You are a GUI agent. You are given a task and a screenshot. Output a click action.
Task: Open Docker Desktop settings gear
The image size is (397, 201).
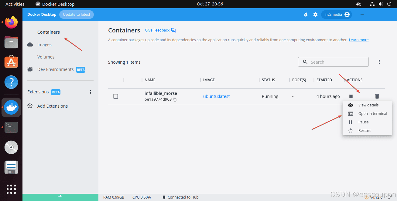[315, 15]
